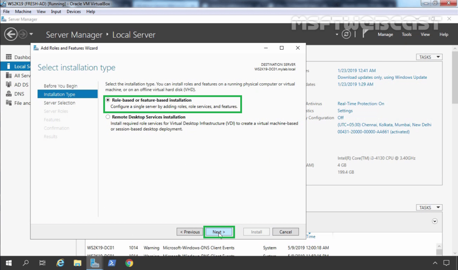Select the All Servers sidebar icon

(x=9, y=76)
